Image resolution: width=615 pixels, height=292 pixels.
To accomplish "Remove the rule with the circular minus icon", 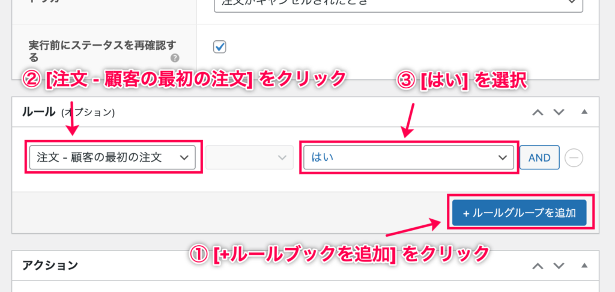I will pos(574,158).
